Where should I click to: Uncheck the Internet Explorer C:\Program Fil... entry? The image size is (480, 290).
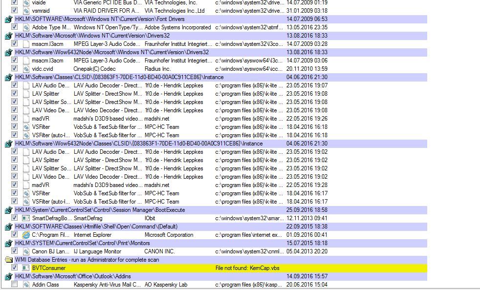click(14, 234)
